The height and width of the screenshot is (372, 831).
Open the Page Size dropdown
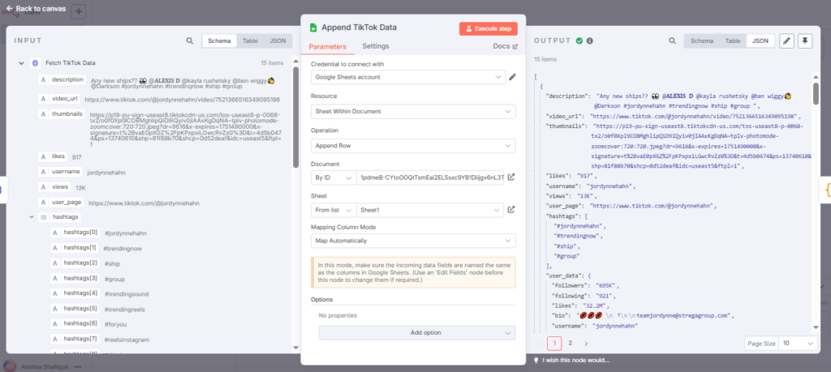798,343
